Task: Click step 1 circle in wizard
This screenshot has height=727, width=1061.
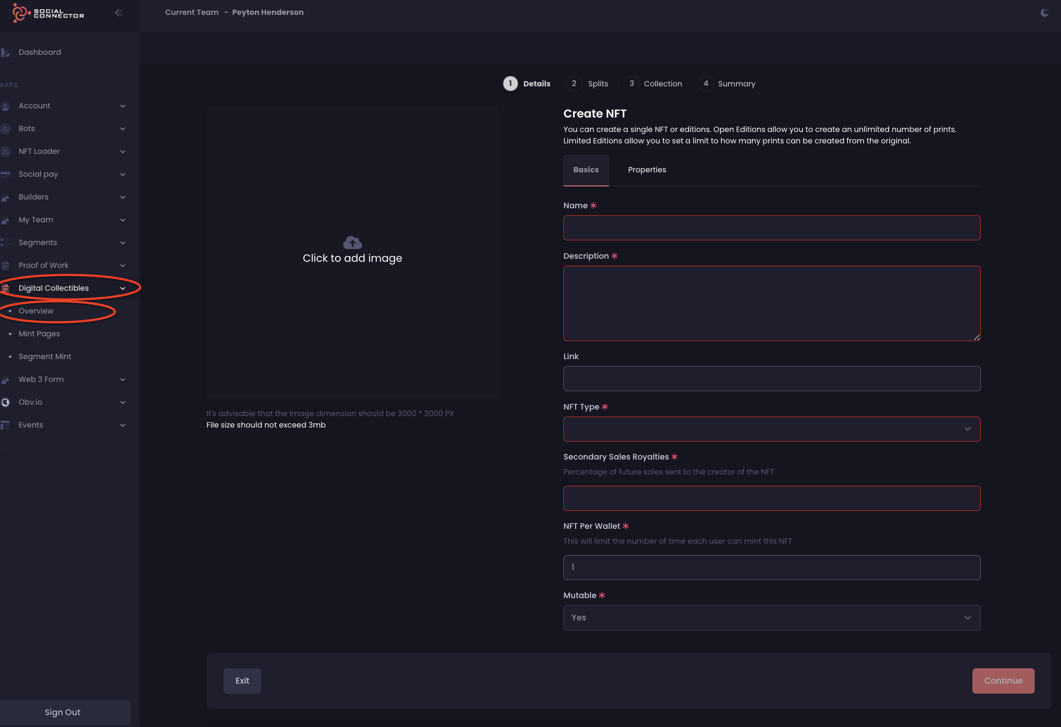Action: pyautogui.click(x=510, y=84)
